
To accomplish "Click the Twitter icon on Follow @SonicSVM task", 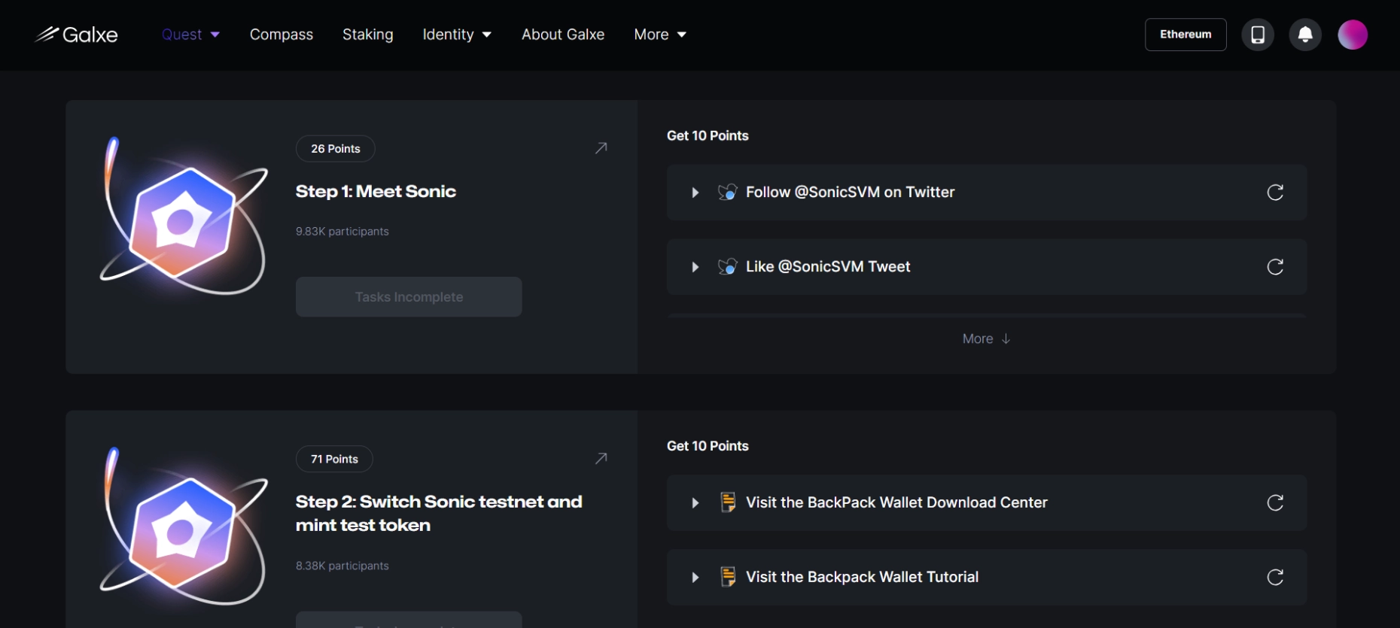I will pos(728,193).
